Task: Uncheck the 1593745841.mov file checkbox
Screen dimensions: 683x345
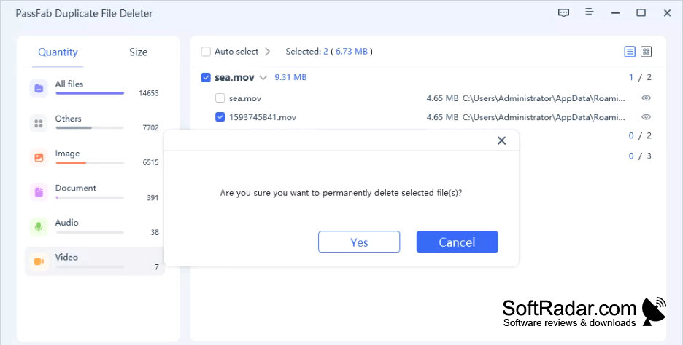Action: pos(220,117)
